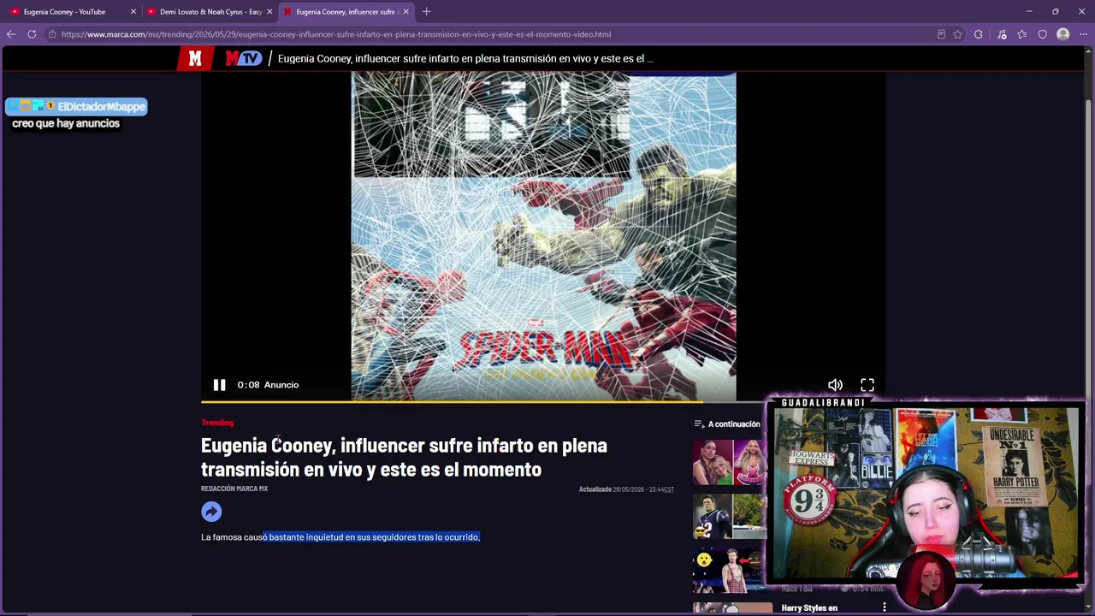Screen dimensions: 1095x616
Task: Pause the ad video playback
Action: tap(219, 385)
